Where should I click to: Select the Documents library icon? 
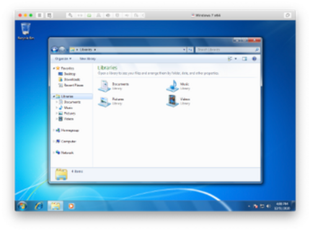(x=105, y=86)
